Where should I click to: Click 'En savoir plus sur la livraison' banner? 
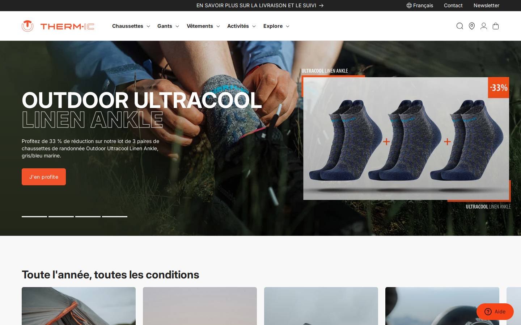click(260, 5)
